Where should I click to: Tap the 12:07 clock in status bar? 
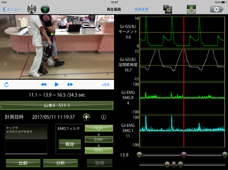coord(114,2)
